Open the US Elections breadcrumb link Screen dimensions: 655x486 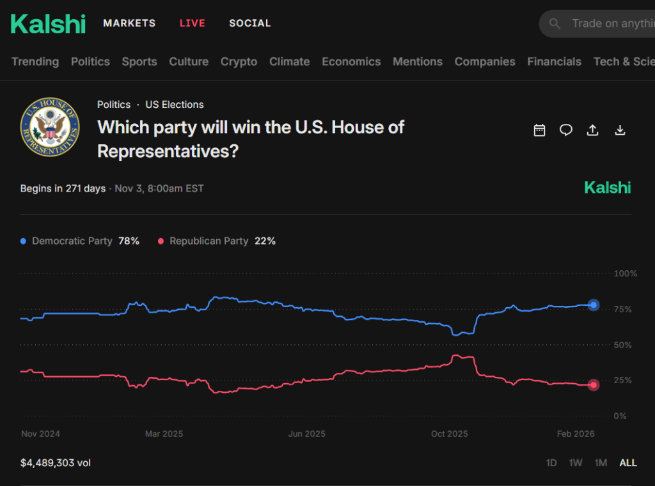click(x=174, y=105)
